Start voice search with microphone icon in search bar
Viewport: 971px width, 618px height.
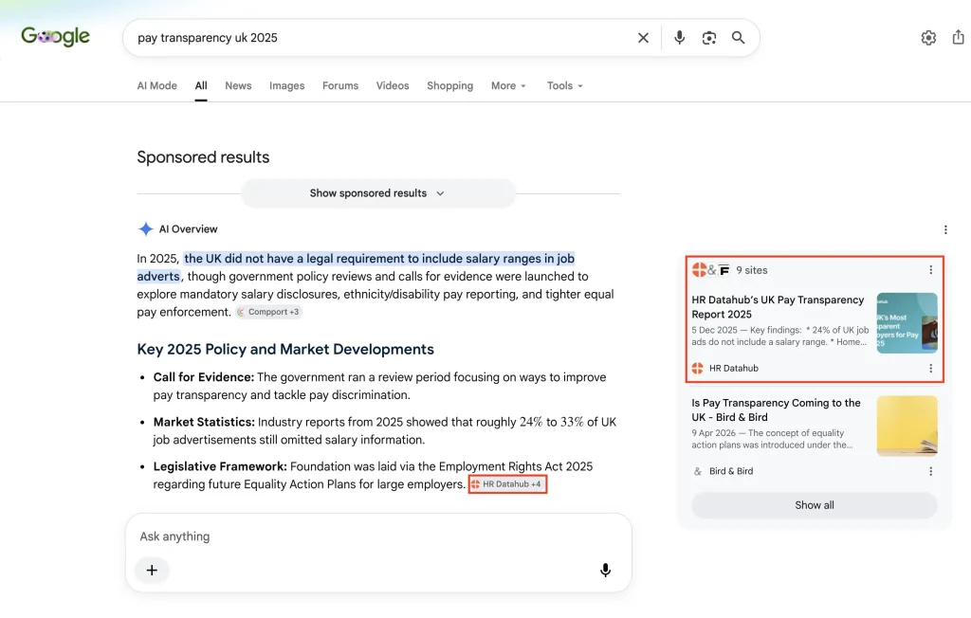[x=679, y=38]
